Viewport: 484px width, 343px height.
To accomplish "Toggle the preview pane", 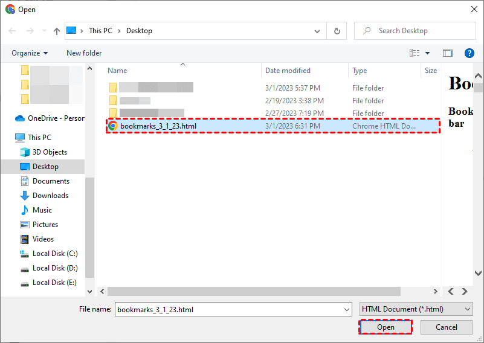I will [x=448, y=53].
